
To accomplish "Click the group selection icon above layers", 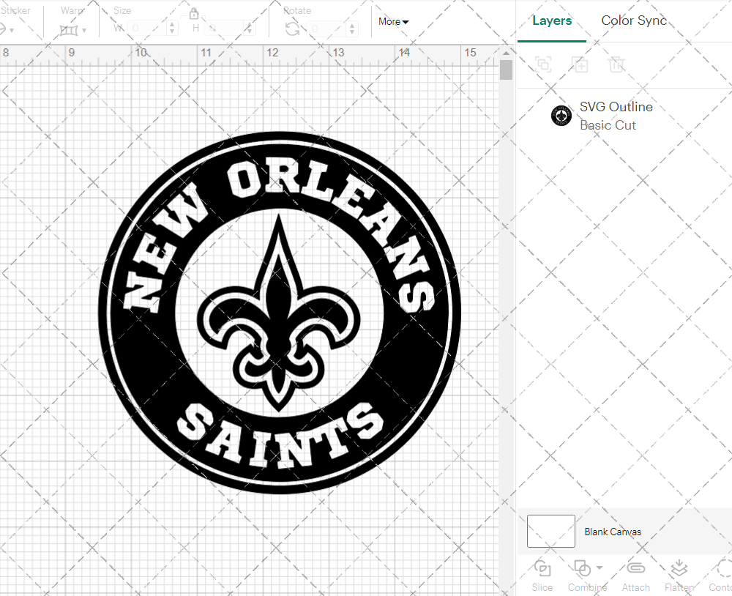I will 543,64.
